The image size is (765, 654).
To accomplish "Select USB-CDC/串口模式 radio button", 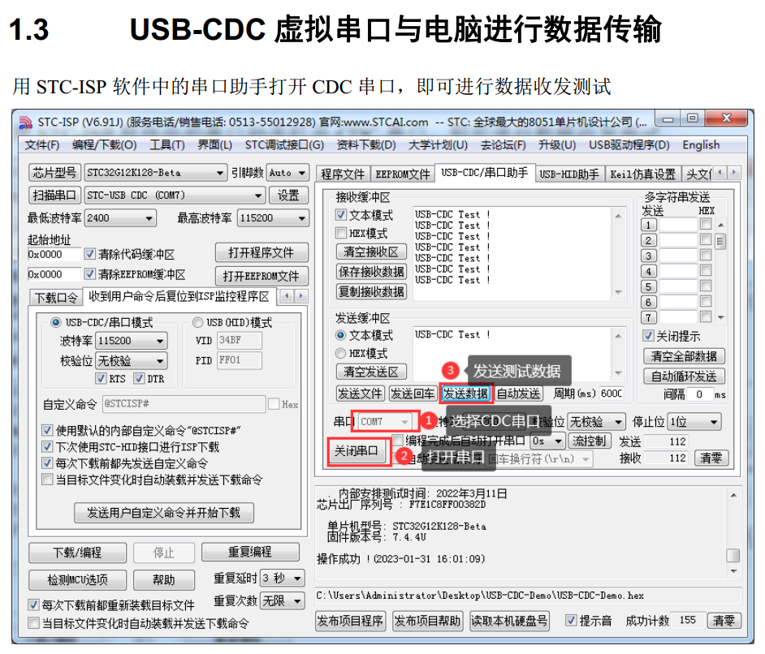I will 55,322.
